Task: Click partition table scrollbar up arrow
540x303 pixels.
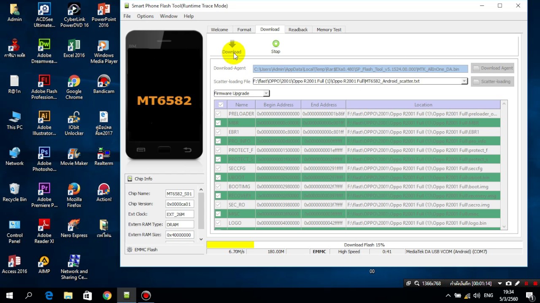Action: (x=504, y=104)
